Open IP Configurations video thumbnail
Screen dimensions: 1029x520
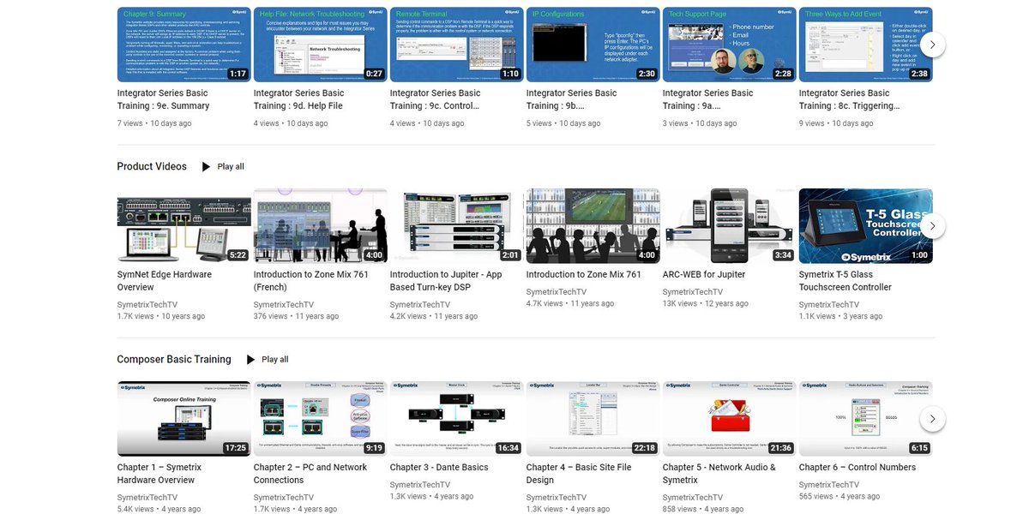pos(593,45)
